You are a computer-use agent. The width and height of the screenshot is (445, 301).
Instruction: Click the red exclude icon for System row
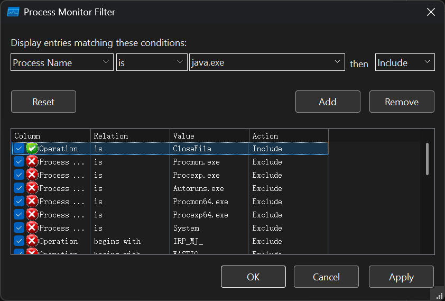pyautogui.click(x=32, y=228)
